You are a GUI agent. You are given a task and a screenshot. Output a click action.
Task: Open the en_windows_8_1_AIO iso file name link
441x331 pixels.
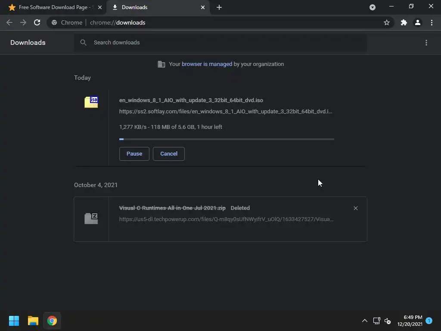tap(191, 100)
